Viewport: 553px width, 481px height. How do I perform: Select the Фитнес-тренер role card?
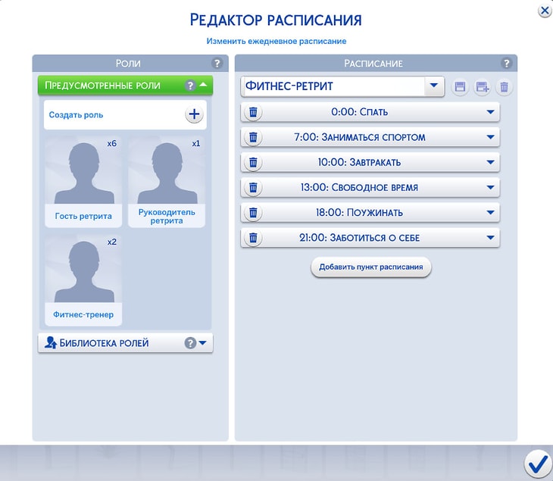83,280
